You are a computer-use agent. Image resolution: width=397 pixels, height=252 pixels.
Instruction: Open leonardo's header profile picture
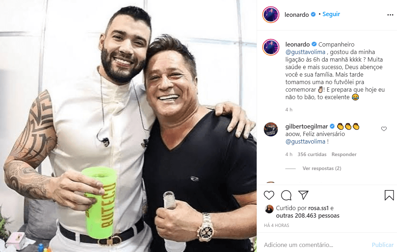click(271, 15)
